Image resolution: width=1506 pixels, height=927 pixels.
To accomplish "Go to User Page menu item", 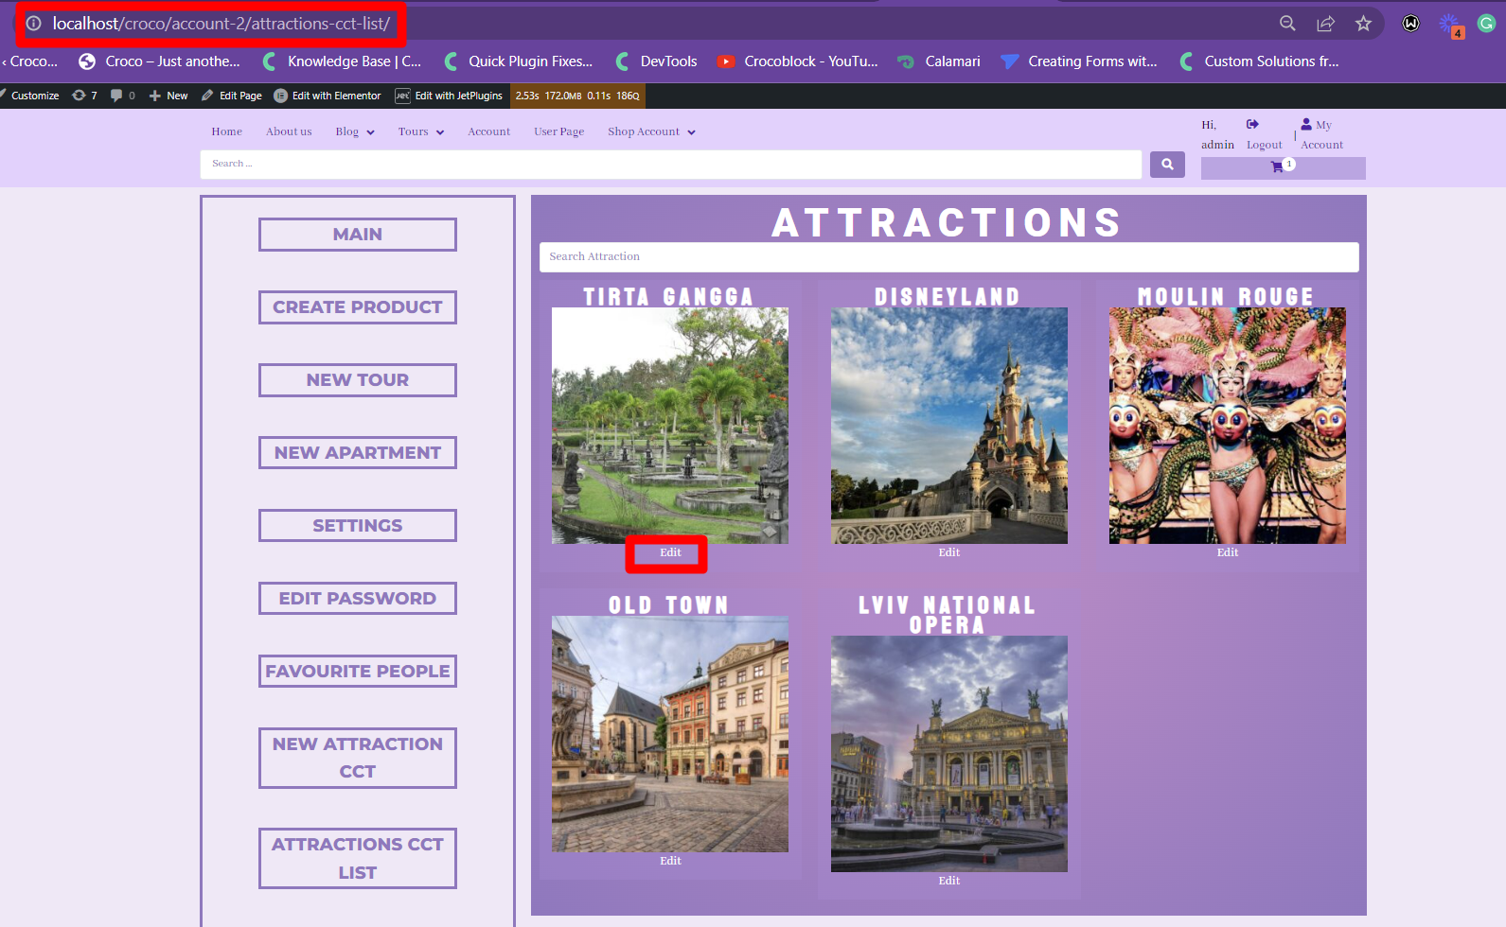I will tap(558, 132).
